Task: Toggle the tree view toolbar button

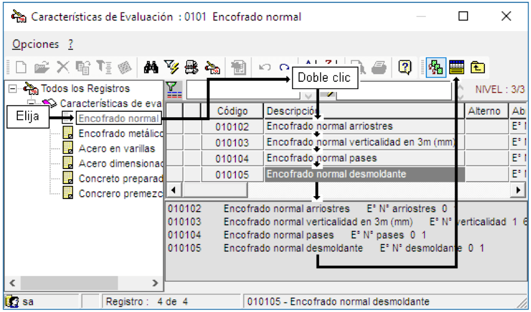Action: click(436, 68)
